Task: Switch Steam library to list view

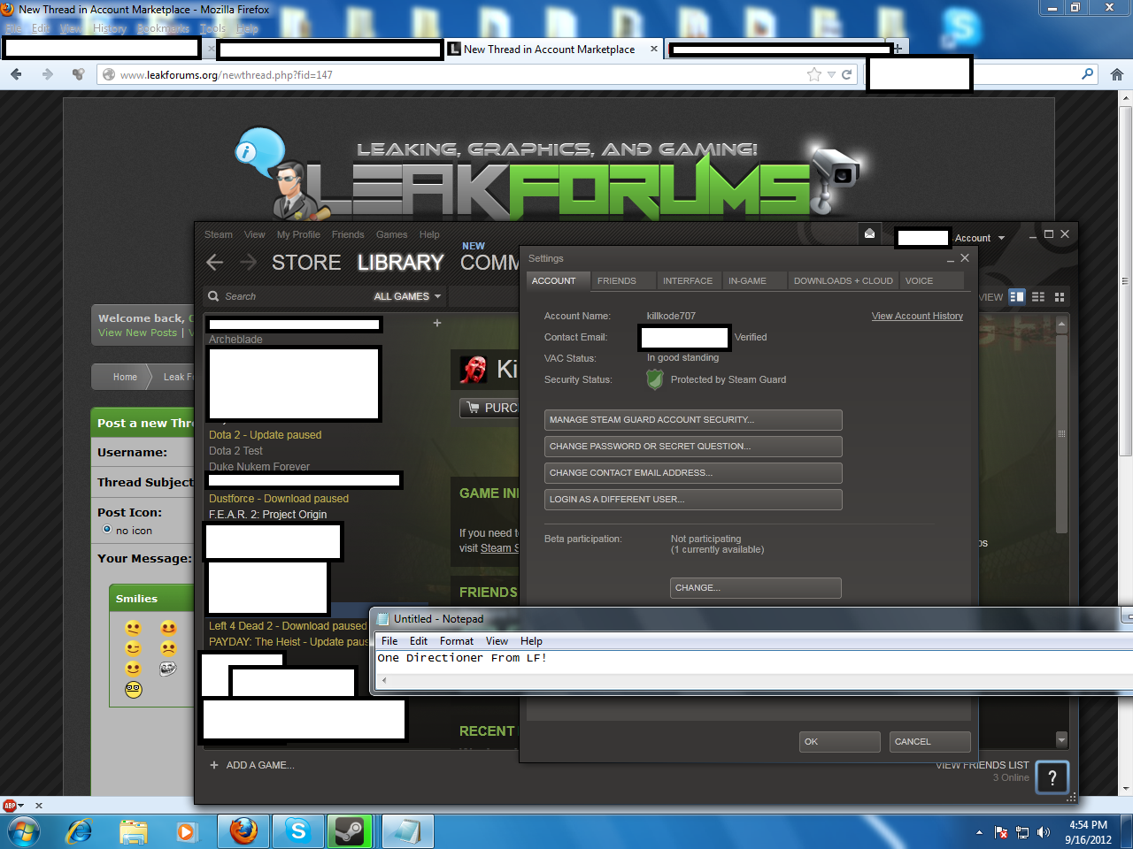Action: [x=1038, y=296]
